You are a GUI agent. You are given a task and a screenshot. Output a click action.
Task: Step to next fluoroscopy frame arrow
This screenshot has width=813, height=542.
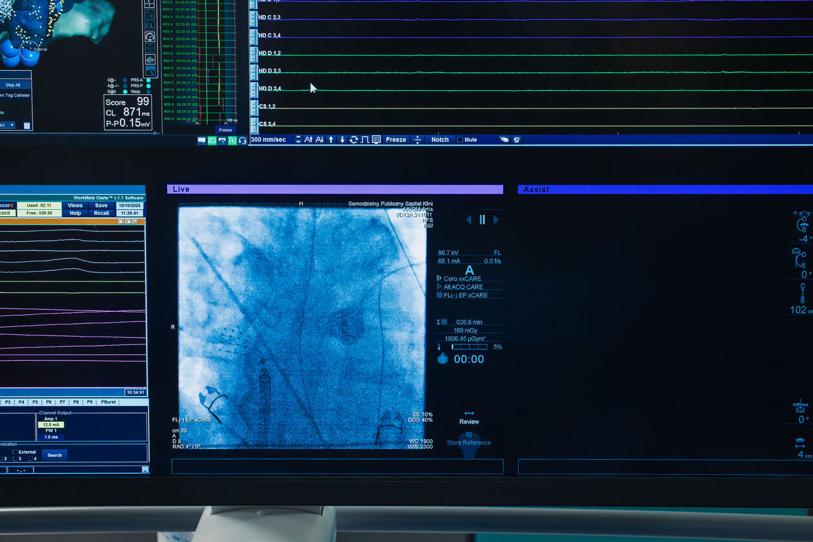coord(496,219)
